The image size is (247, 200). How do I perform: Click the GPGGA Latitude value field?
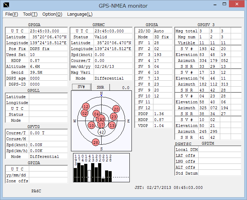coord(48,37)
